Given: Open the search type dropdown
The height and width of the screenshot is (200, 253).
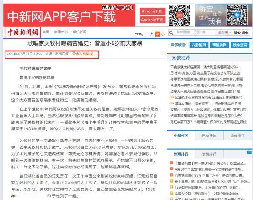Looking at the screenshot, I should (224, 32).
